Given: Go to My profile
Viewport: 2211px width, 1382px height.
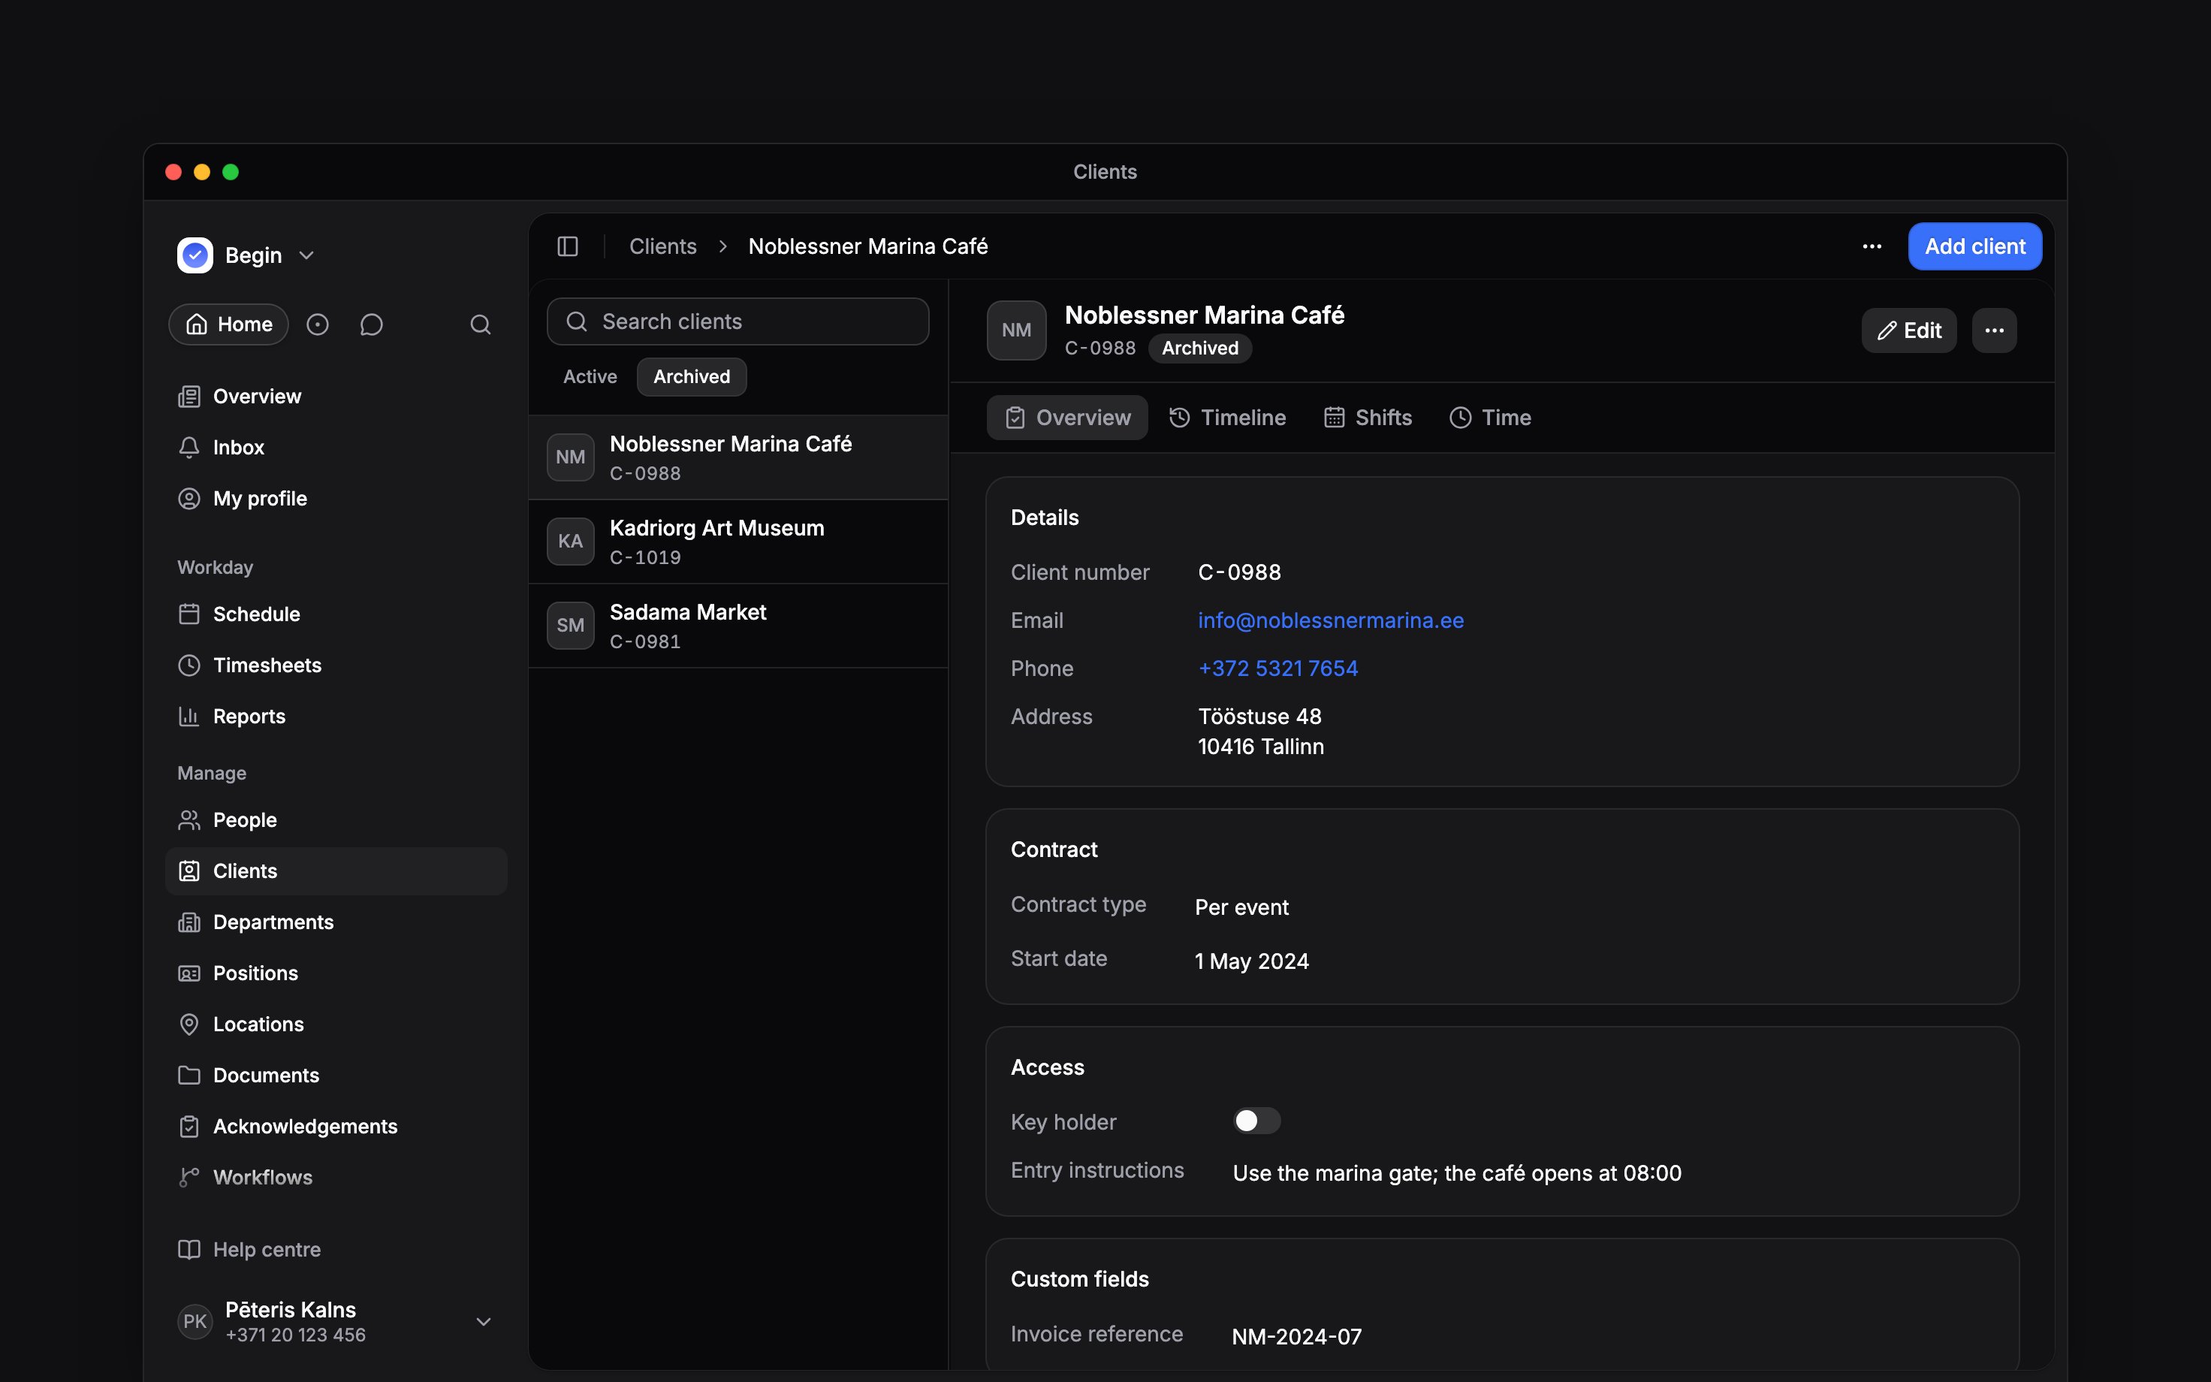Looking at the screenshot, I should tap(336, 499).
